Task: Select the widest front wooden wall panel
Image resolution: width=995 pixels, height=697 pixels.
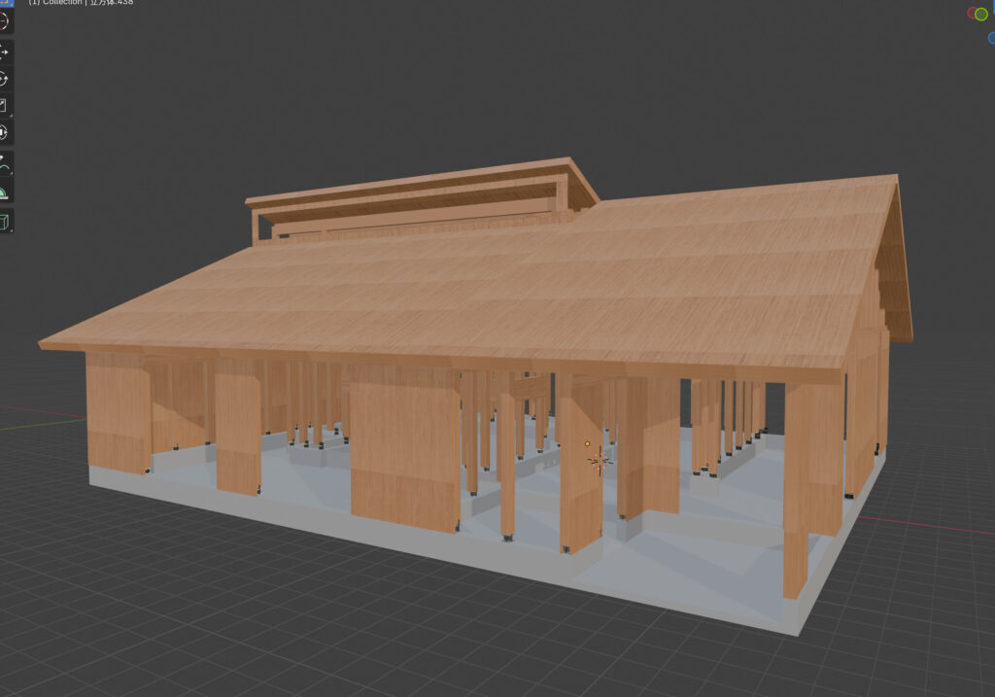Action: point(403,452)
